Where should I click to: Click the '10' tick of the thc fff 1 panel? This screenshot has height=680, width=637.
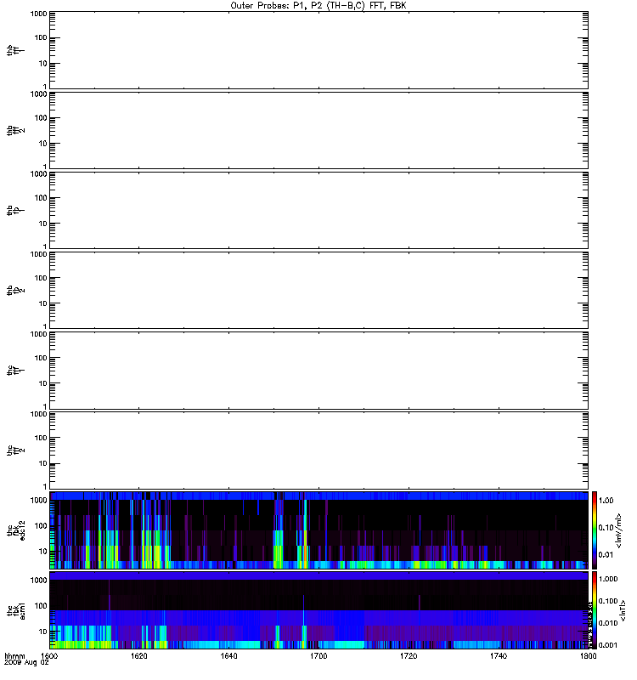coord(43,384)
